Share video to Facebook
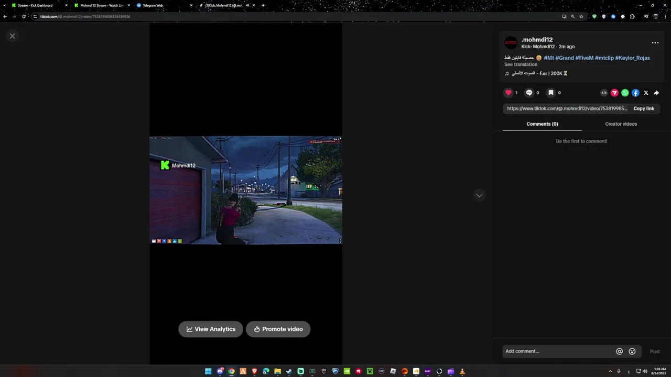Screen dimensions: 671x377 coord(635,93)
